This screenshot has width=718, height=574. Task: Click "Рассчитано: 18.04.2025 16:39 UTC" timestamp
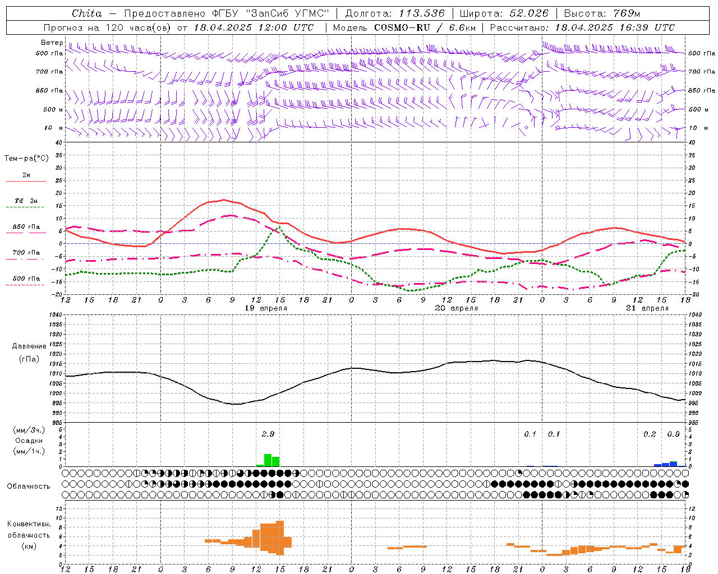[x=582, y=27]
